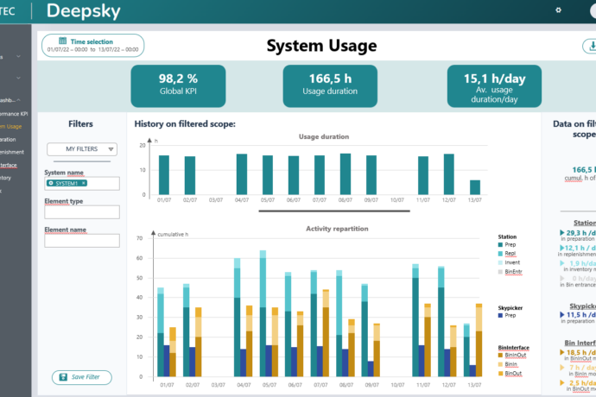Click the 13/07 orange BinInterface bar

tap(479, 340)
